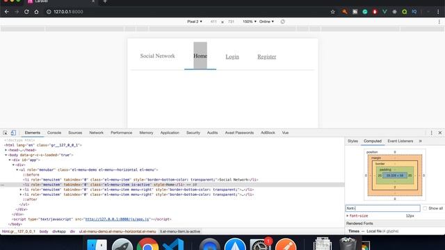The image size is (445, 250).
Task: Collapse the div id app node
Action: pyautogui.click(x=10, y=160)
